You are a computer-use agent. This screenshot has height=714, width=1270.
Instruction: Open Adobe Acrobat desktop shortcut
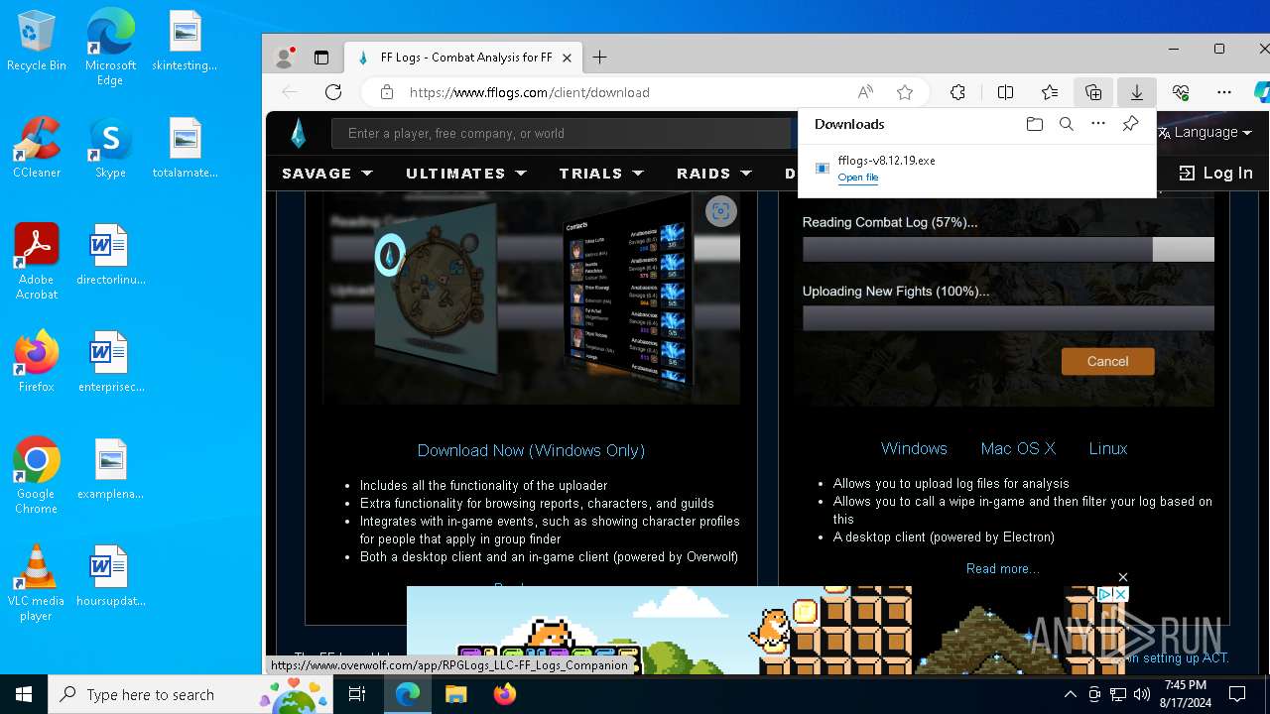(36, 261)
